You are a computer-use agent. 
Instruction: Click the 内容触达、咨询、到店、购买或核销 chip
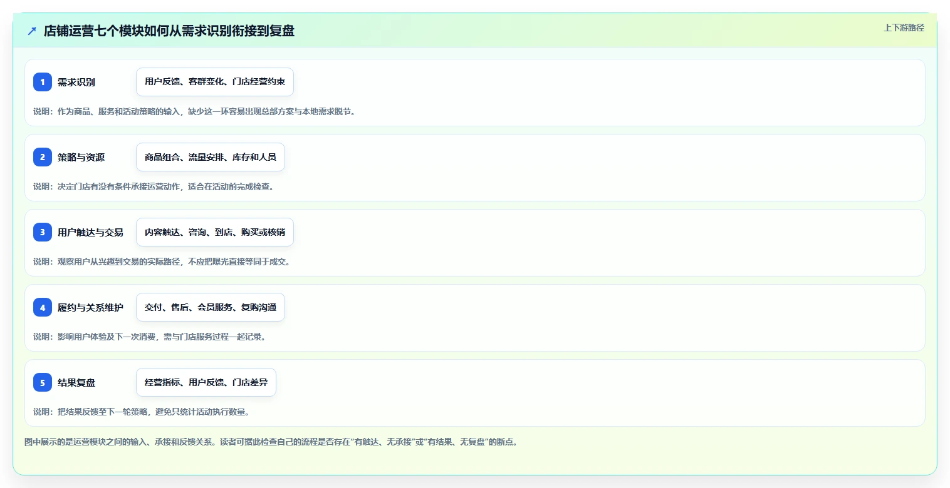coord(215,232)
